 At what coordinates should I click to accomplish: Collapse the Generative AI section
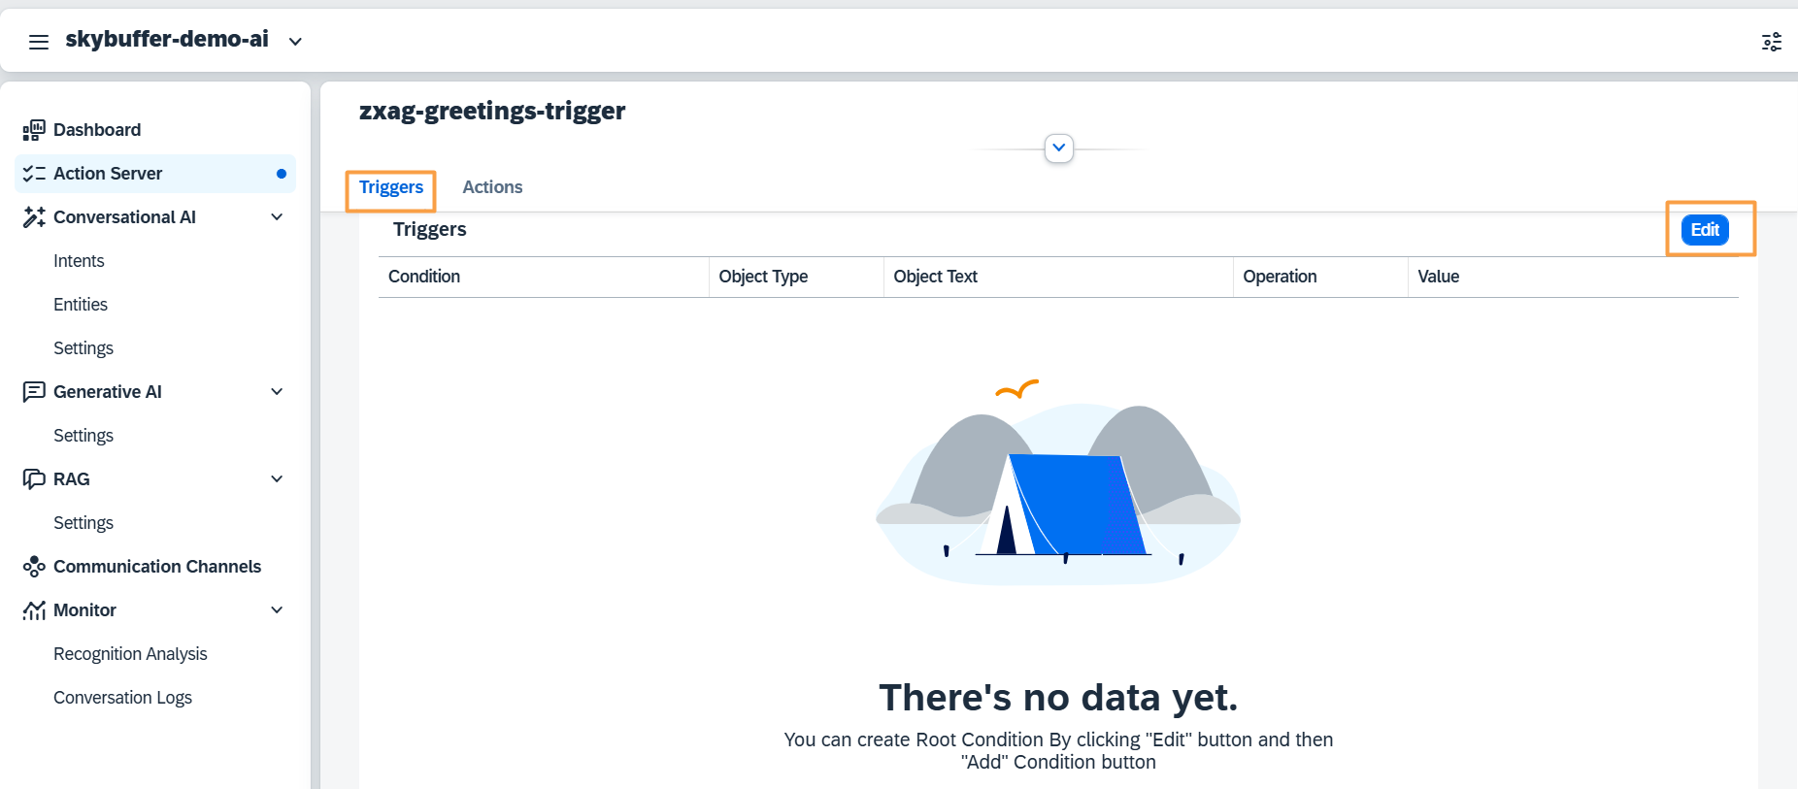click(277, 392)
